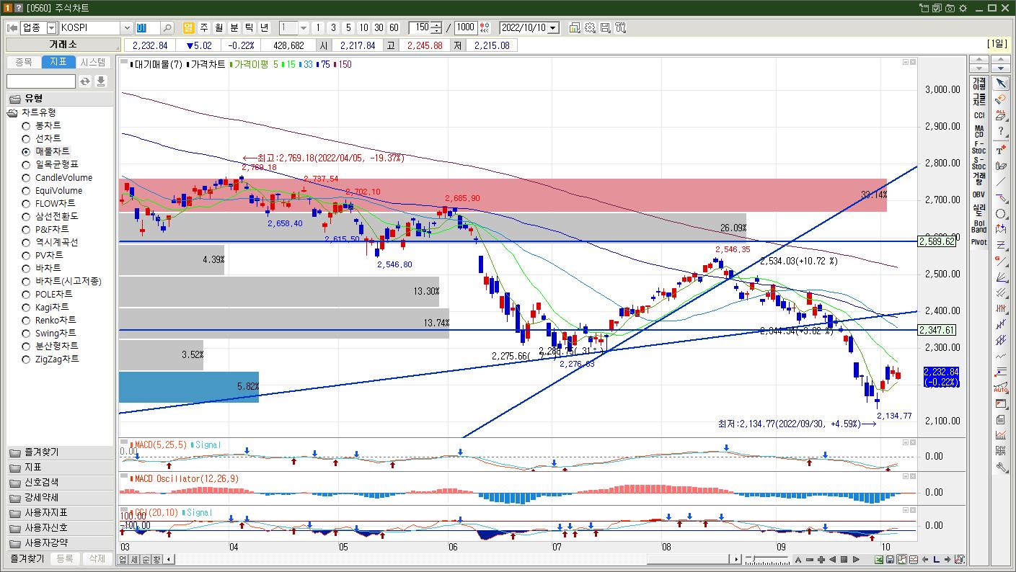This screenshot has width=1016, height=572.
Task: Click the download arrow icon beside search box
Action: (x=101, y=81)
